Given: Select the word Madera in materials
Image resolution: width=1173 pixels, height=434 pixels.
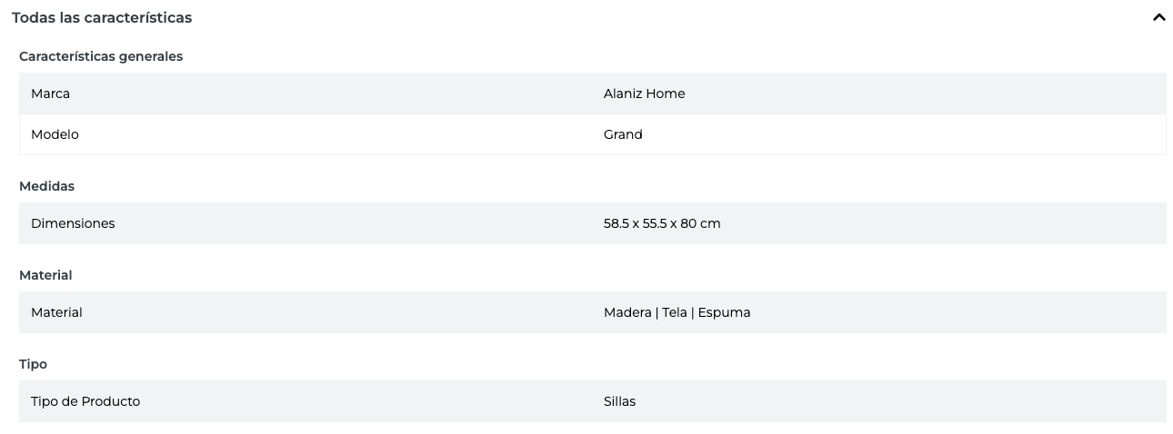Looking at the screenshot, I should point(627,312).
